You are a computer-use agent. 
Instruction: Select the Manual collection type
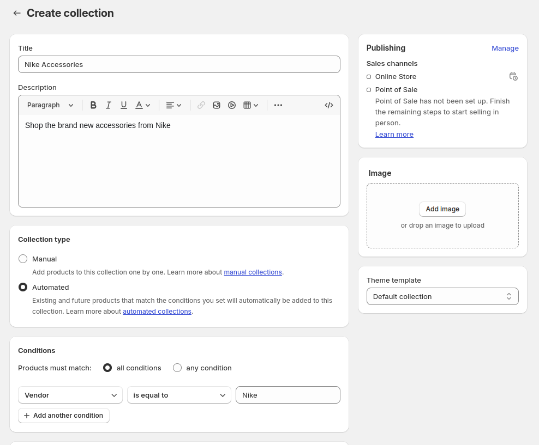click(23, 259)
